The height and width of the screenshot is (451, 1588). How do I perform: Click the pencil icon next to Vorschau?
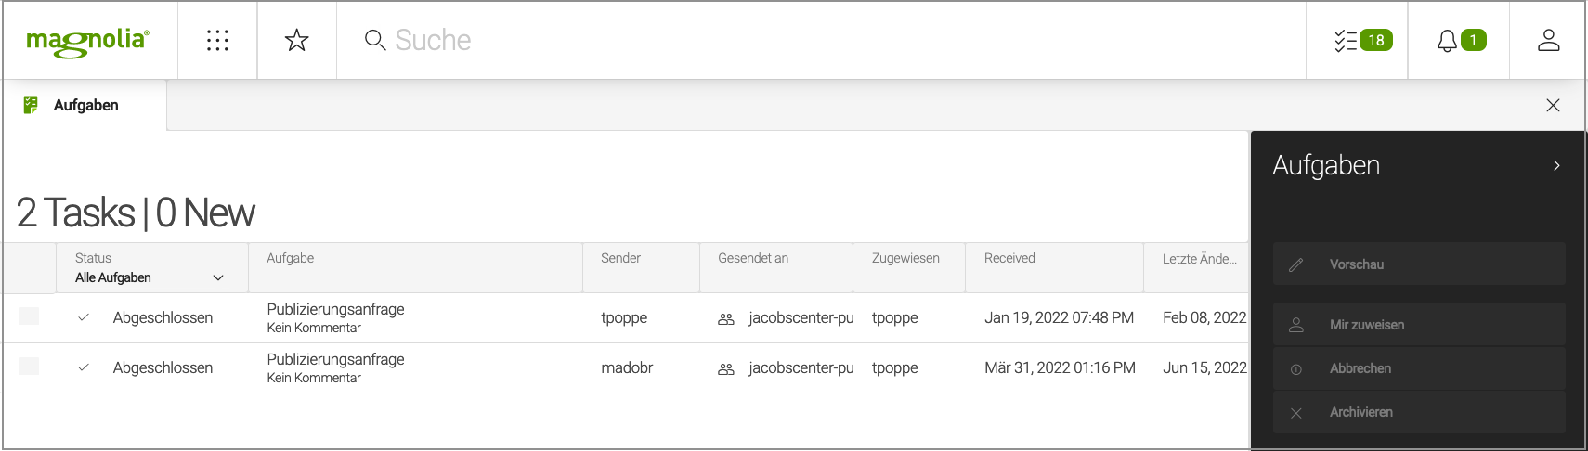pos(1296,264)
